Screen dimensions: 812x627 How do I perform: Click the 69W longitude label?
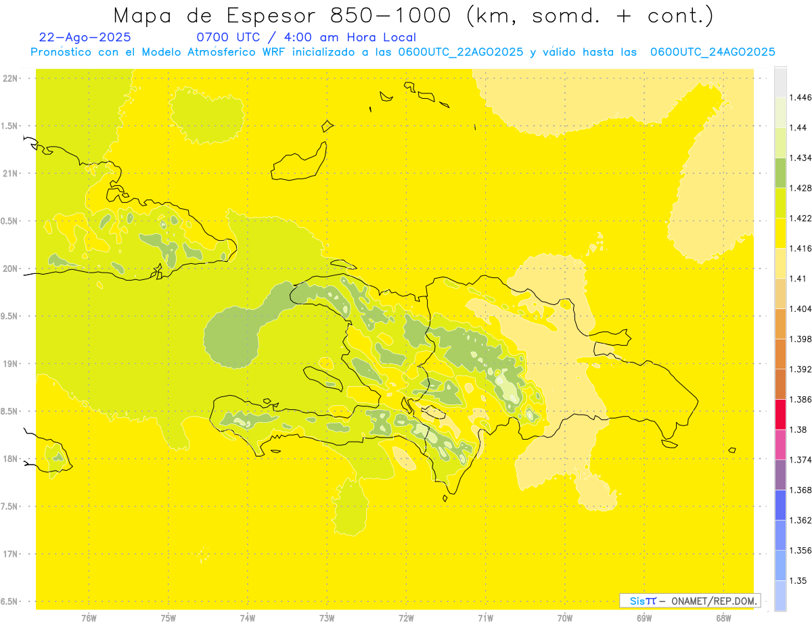pos(644,618)
